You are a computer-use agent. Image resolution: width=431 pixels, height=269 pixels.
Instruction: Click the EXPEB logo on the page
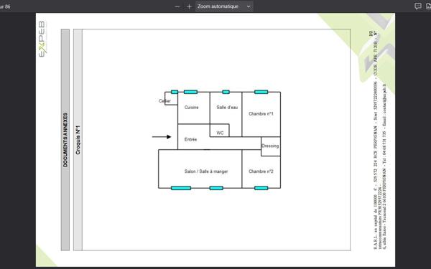coord(42,39)
